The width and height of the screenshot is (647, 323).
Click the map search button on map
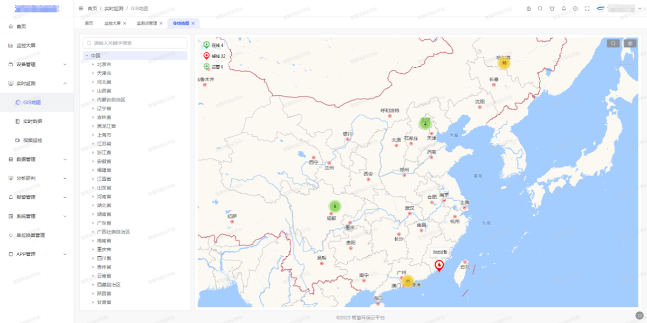[x=613, y=44]
